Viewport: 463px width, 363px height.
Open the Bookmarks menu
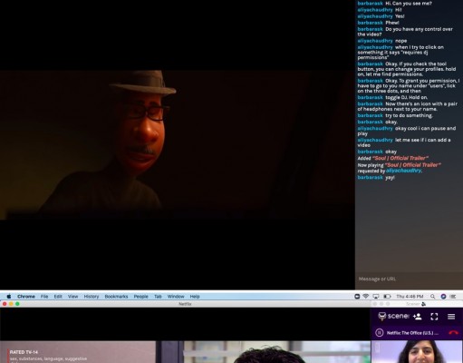(116, 297)
